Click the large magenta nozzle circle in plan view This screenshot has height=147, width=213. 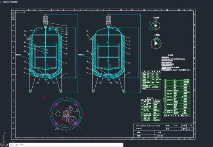(72, 120)
